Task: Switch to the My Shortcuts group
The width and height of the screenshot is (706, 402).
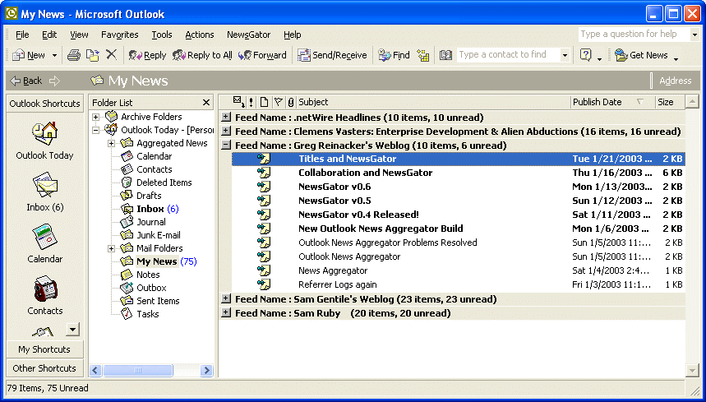Action: click(44, 349)
